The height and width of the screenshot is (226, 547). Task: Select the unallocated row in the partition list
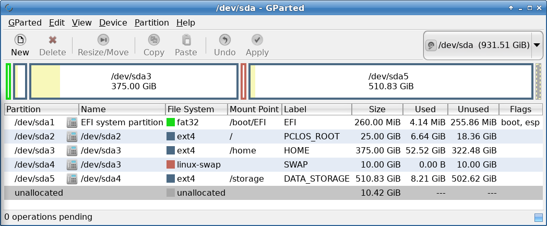(x=273, y=193)
